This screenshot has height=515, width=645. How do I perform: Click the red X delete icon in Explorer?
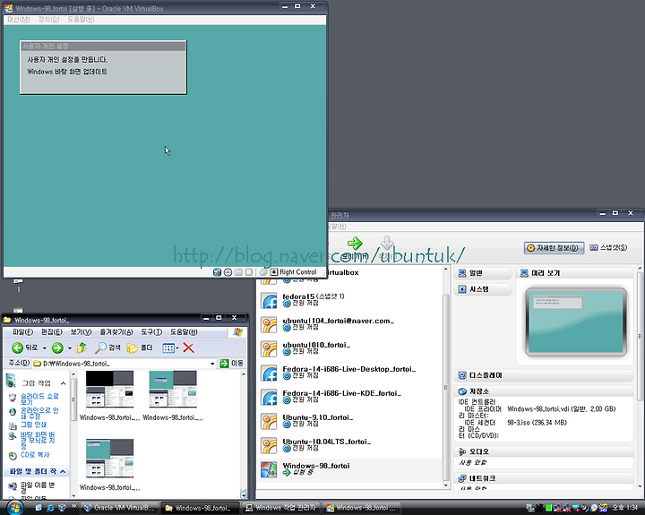[x=188, y=348]
